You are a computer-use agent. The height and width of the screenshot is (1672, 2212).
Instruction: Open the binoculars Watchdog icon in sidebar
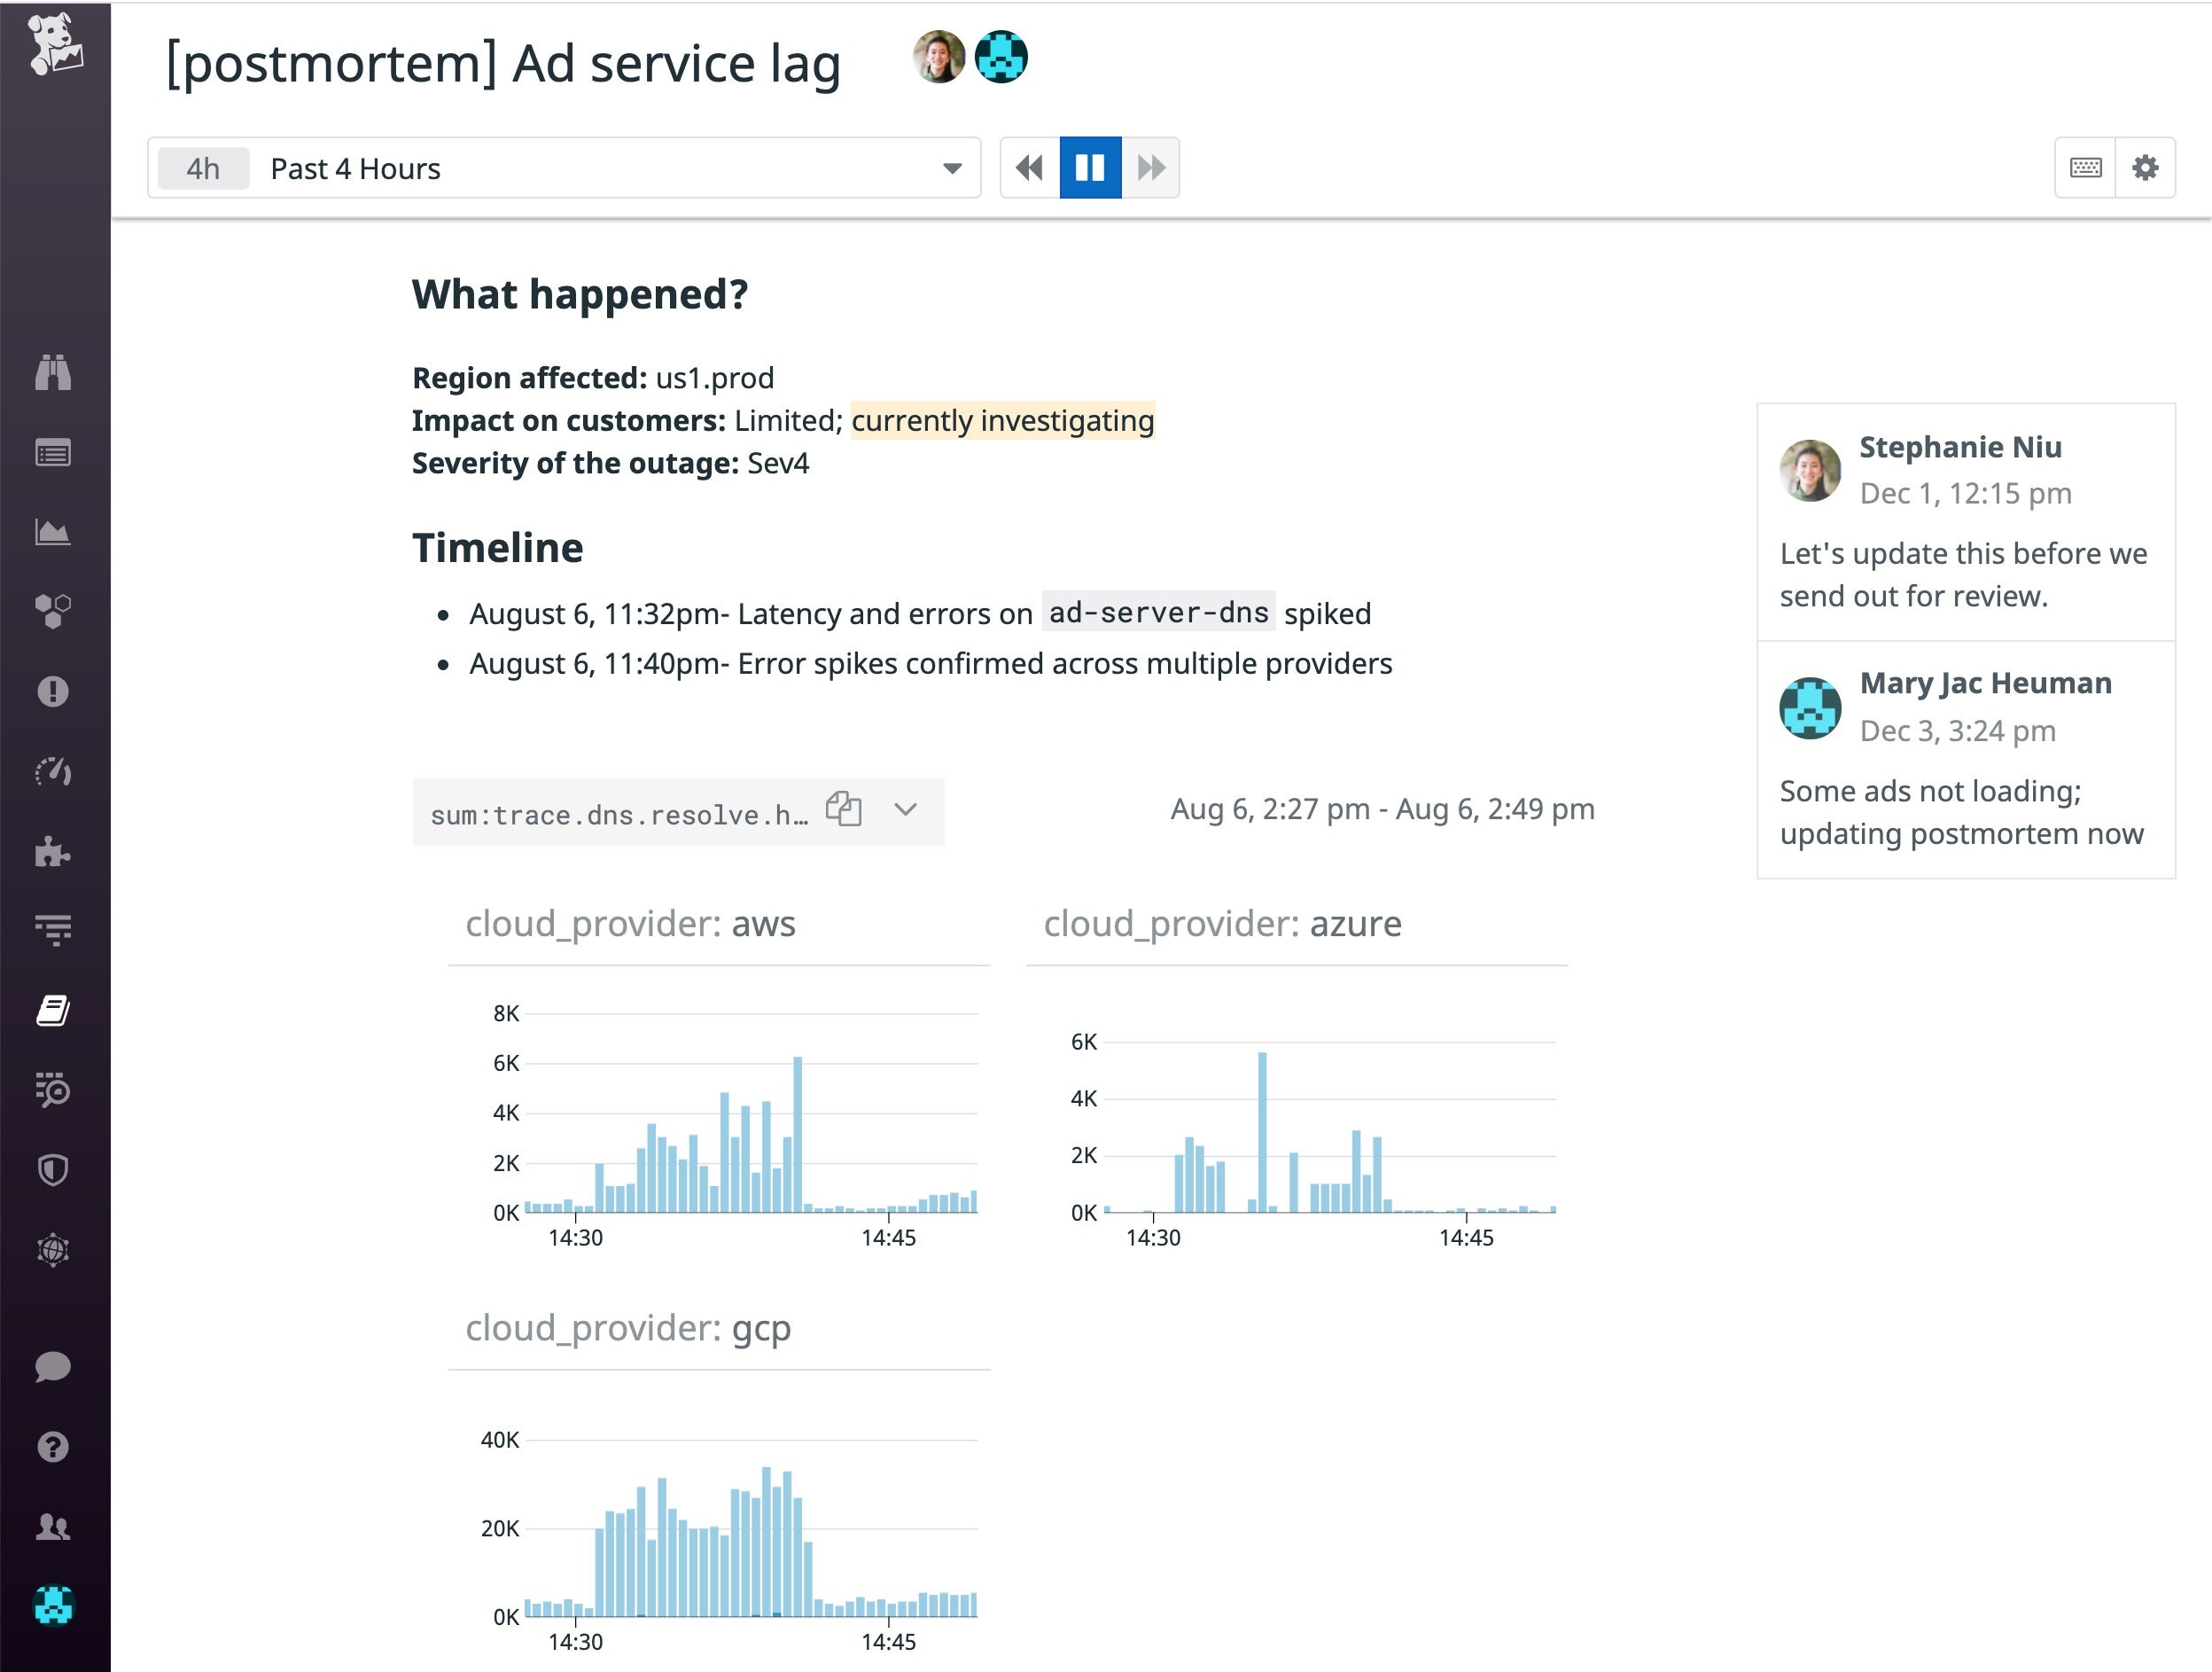pyautogui.click(x=53, y=372)
